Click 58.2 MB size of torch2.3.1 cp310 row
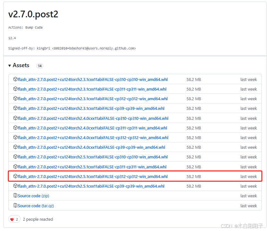Viewport: 267px width, 231px height. tap(194, 80)
